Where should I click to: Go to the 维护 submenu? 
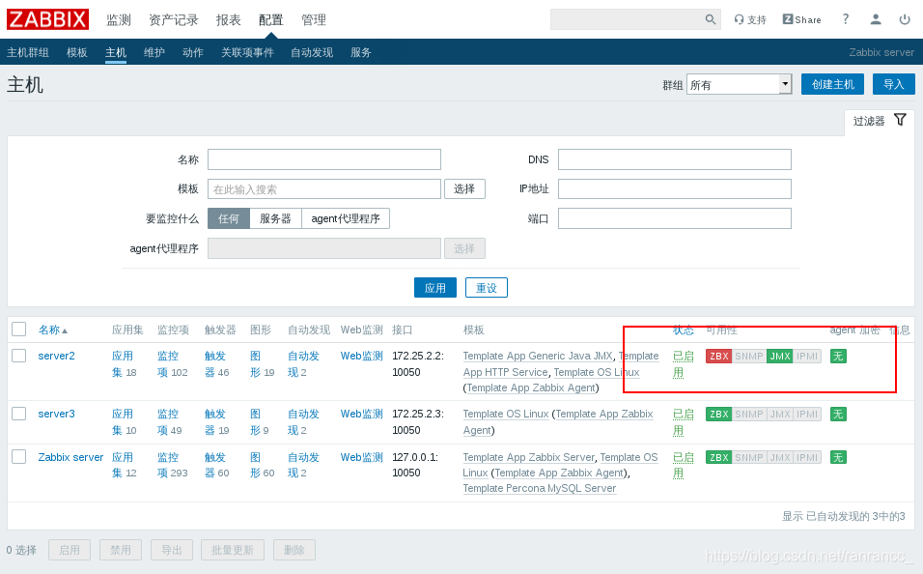tap(154, 52)
